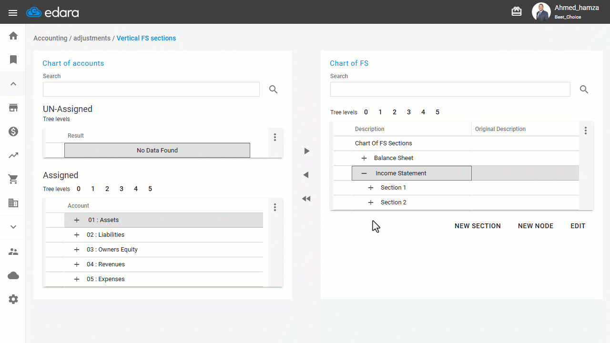Image resolution: width=610 pixels, height=343 pixels.
Task: Click the Original Description column header
Action: (525, 129)
